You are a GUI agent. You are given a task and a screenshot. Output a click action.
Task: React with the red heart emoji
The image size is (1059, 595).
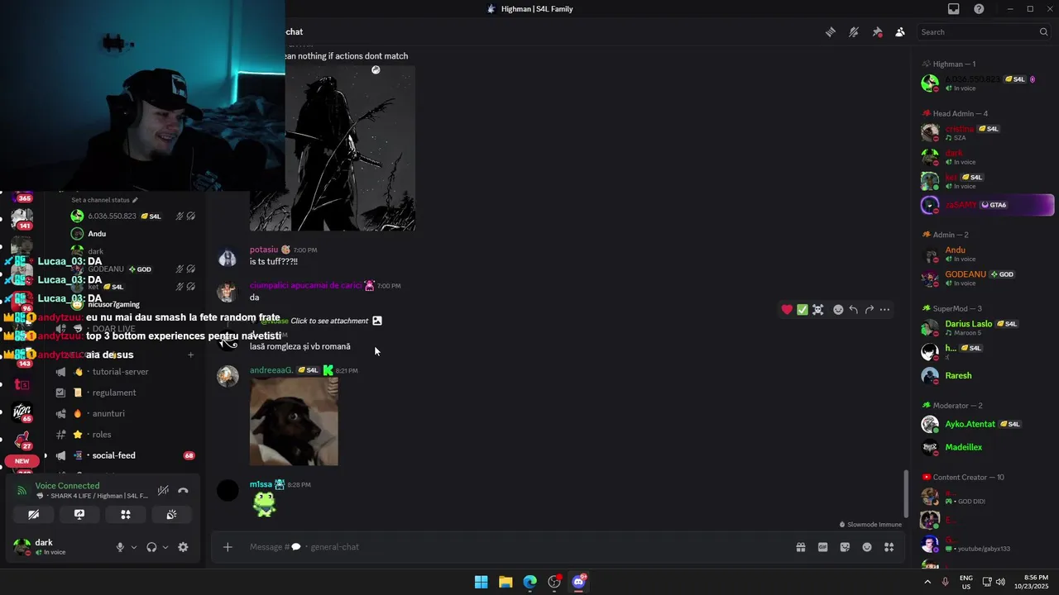(x=787, y=310)
